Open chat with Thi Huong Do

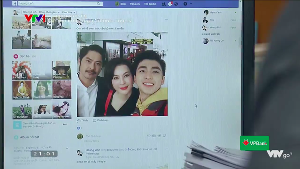tap(220, 40)
